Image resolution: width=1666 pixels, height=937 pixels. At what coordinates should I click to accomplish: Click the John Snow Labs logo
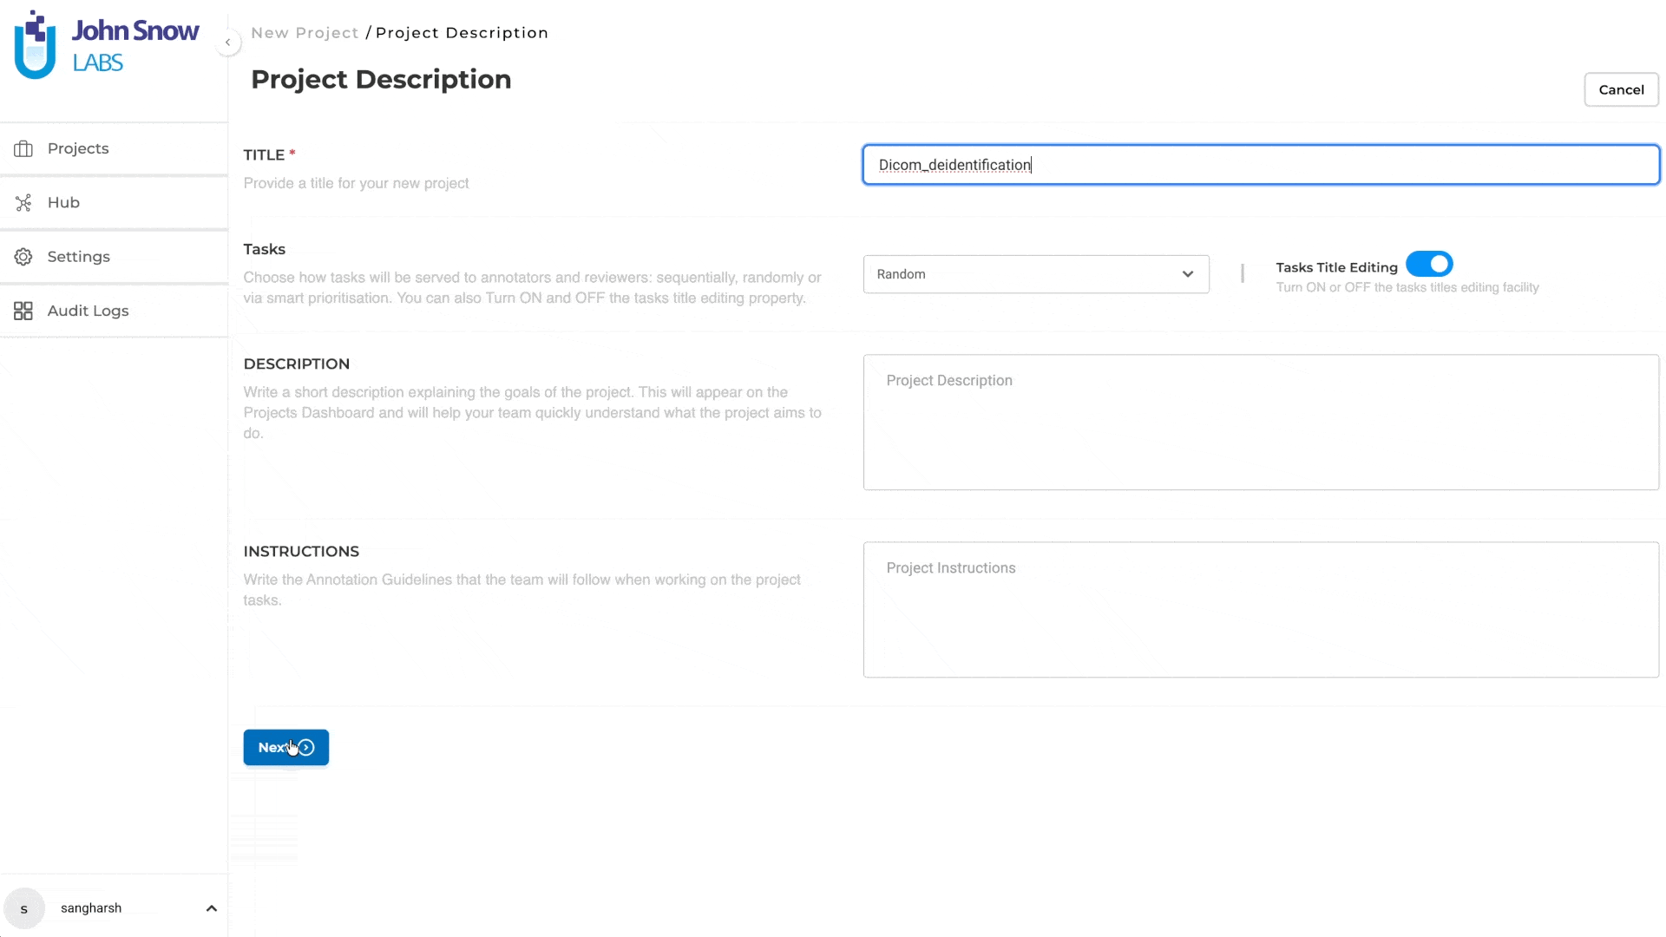click(x=106, y=45)
